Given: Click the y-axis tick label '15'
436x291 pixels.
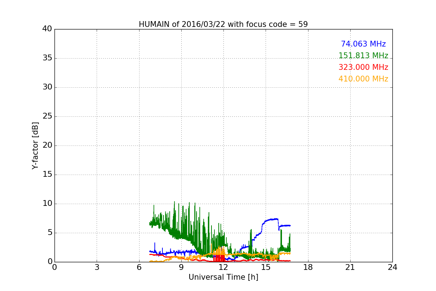Looking at the screenshot, I should 47,175.
